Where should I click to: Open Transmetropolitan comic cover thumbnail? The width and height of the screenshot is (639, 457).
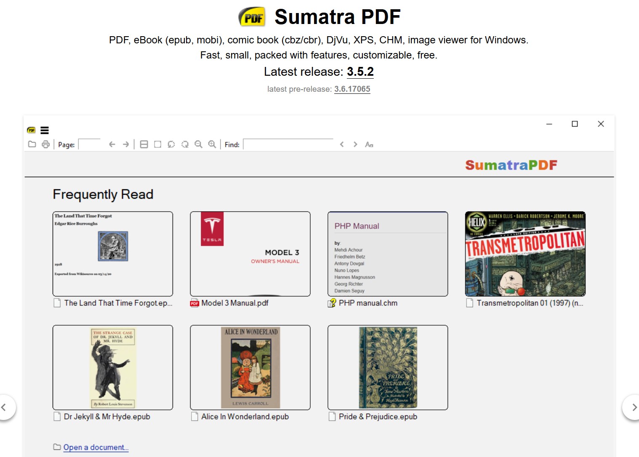[x=525, y=254]
